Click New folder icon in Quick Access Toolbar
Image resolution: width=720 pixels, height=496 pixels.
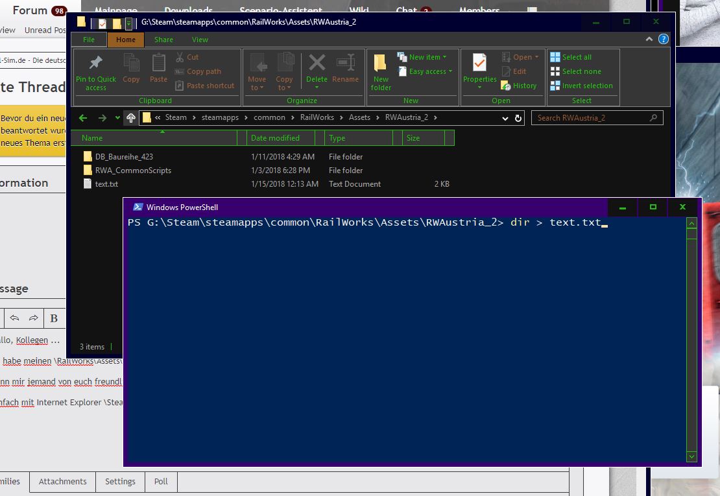117,23
